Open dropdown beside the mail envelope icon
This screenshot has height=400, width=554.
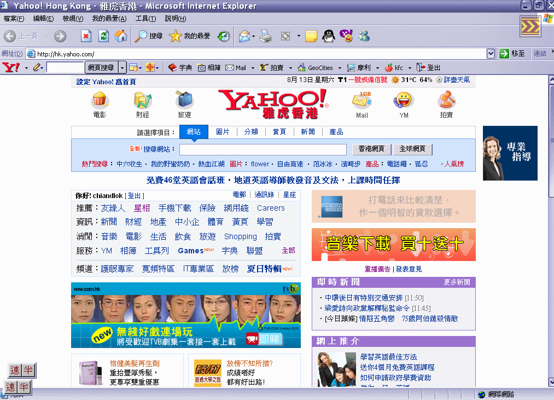pos(253,37)
